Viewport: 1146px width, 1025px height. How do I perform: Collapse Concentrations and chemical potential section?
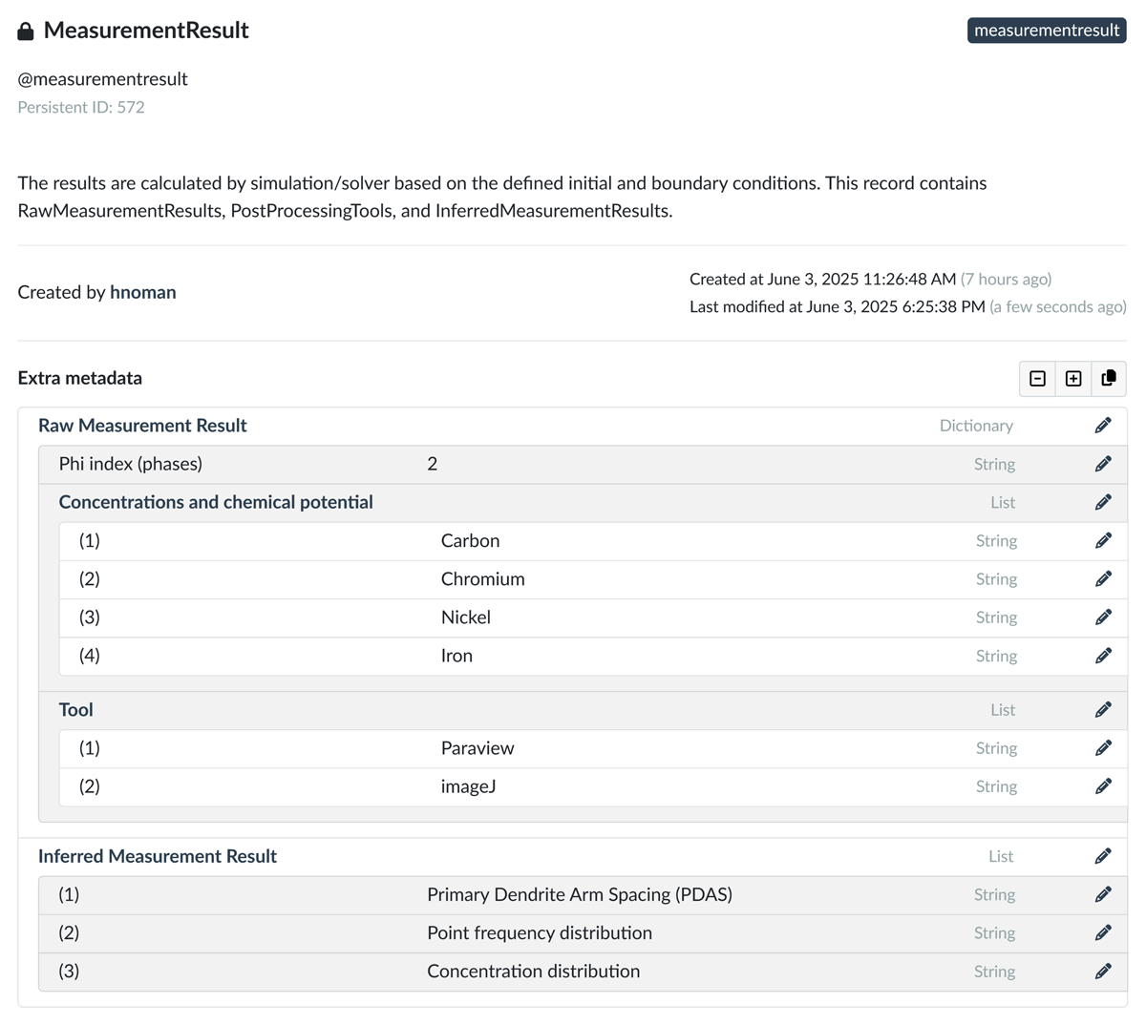click(x=216, y=502)
